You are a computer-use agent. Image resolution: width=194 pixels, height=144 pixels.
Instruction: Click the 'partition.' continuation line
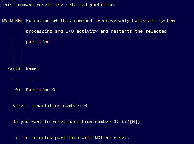[39, 42]
